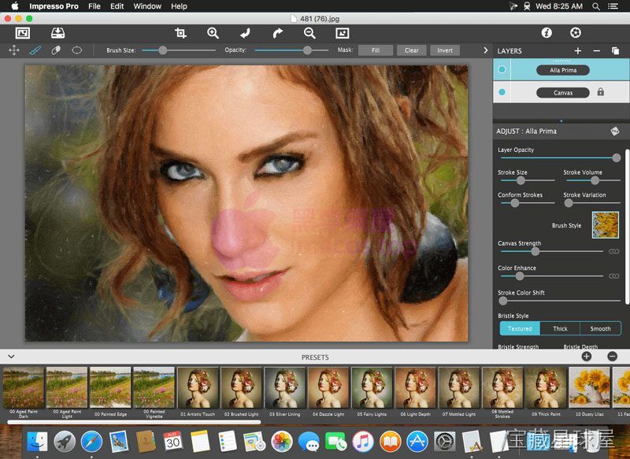Redo the action arrow
This screenshot has height=459, width=630.
[277, 33]
